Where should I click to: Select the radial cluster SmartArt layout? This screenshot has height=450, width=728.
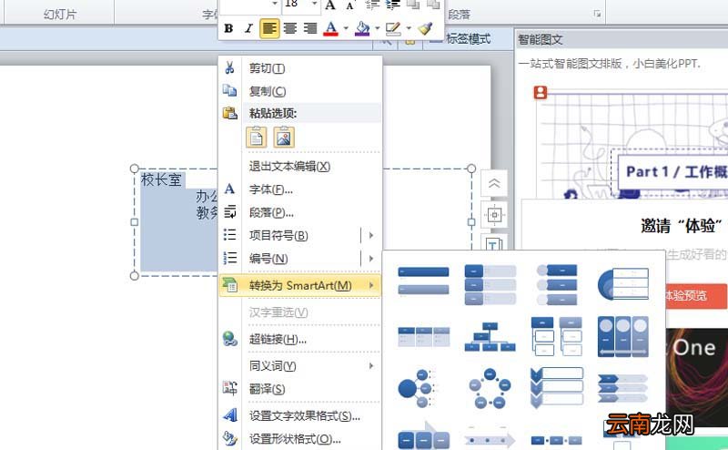point(417,388)
